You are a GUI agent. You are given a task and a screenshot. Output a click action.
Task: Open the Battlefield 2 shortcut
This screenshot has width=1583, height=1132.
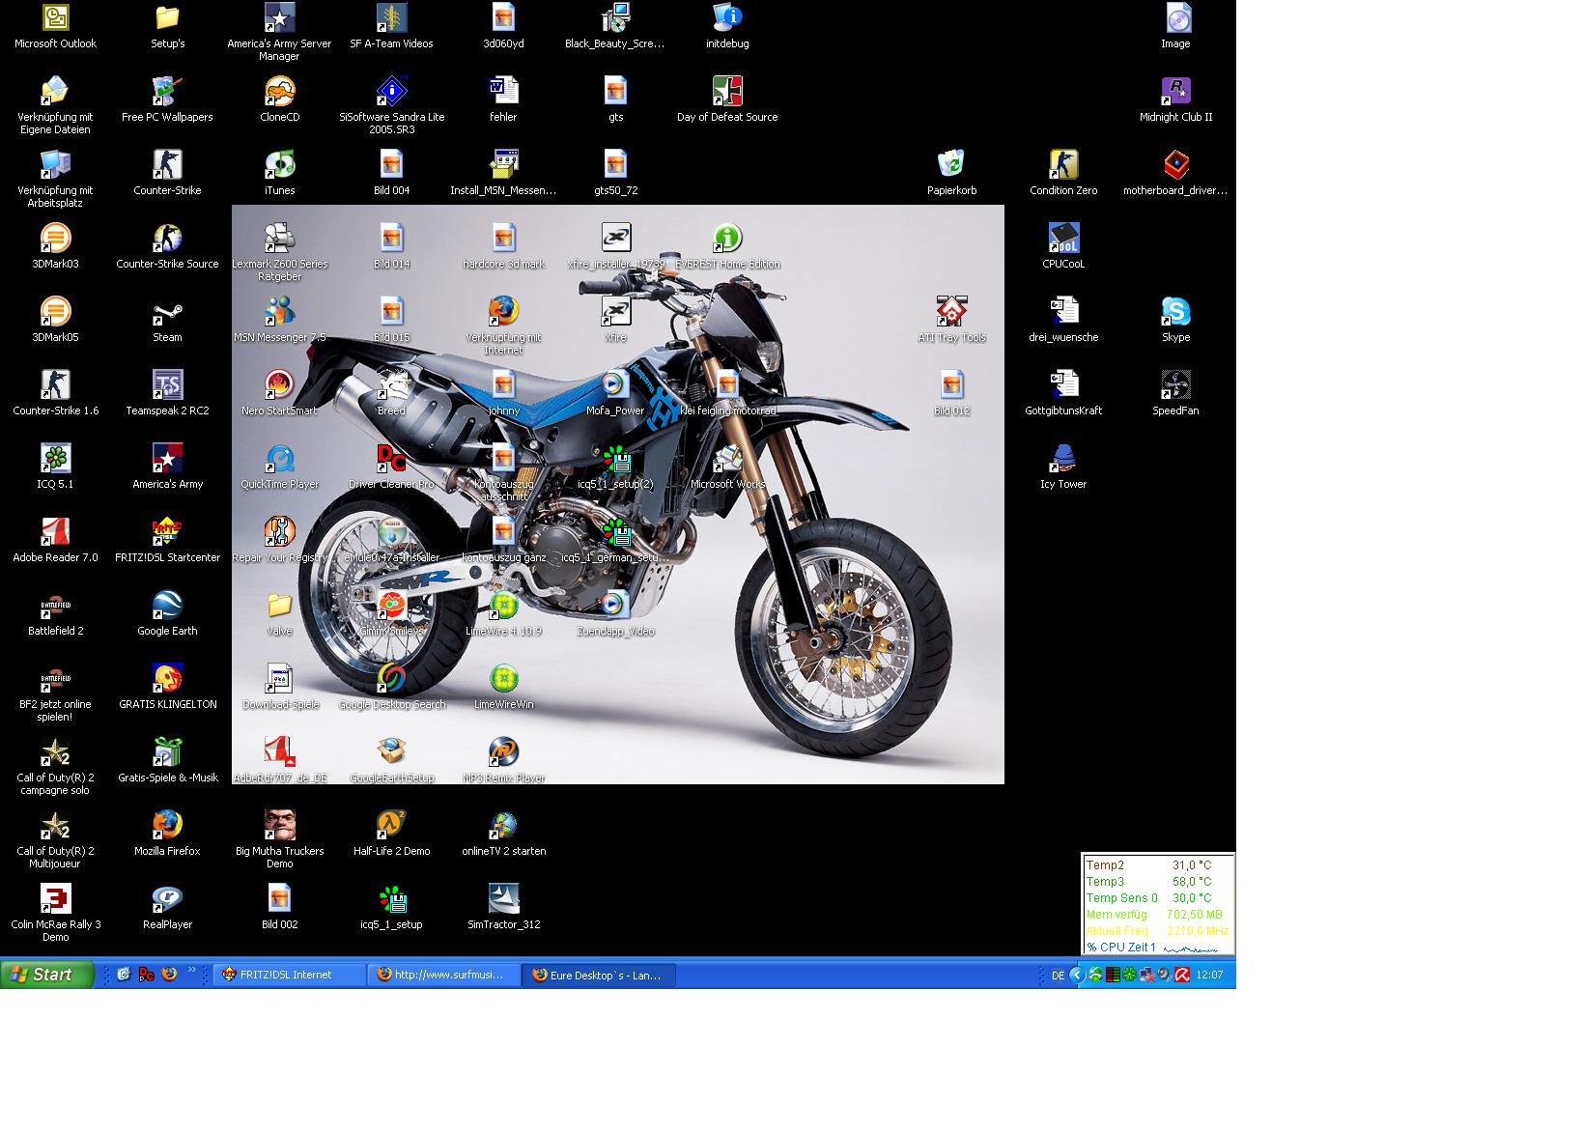pos(55,607)
